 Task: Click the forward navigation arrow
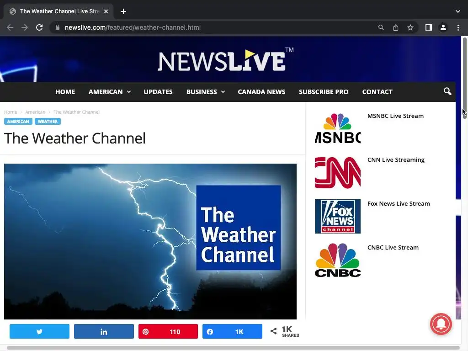click(x=25, y=27)
